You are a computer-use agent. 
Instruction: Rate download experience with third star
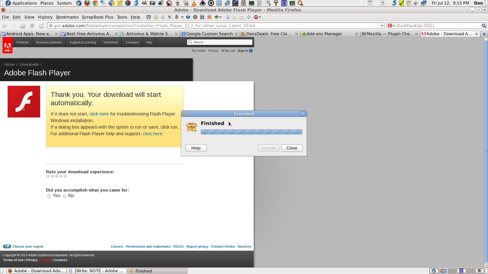(57, 176)
